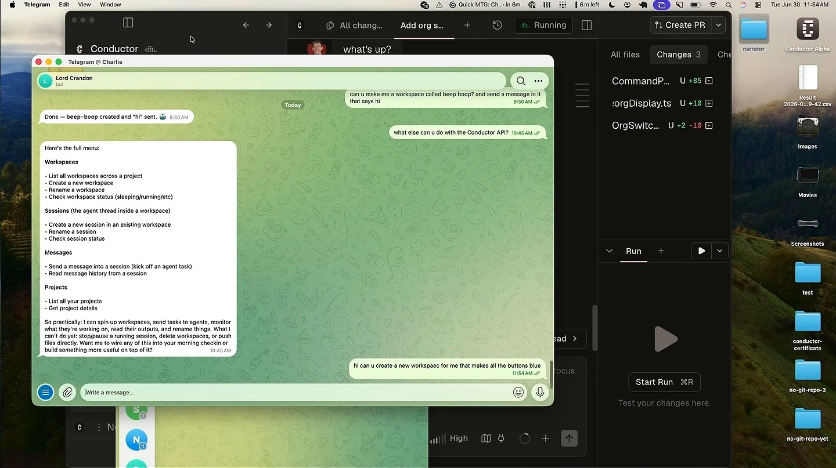The width and height of the screenshot is (836, 468).
Task: Add attachment with composer plus icon
Action: tap(545, 438)
